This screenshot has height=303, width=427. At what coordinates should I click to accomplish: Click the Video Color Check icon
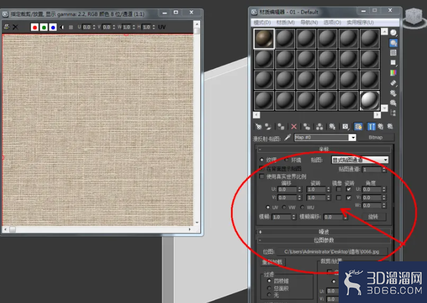[393, 73]
